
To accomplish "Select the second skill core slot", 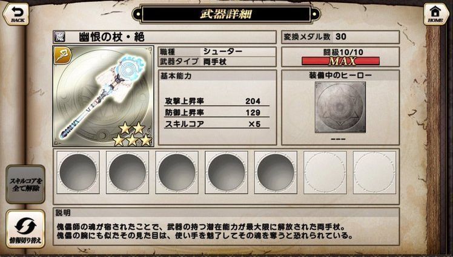I will 127,172.
